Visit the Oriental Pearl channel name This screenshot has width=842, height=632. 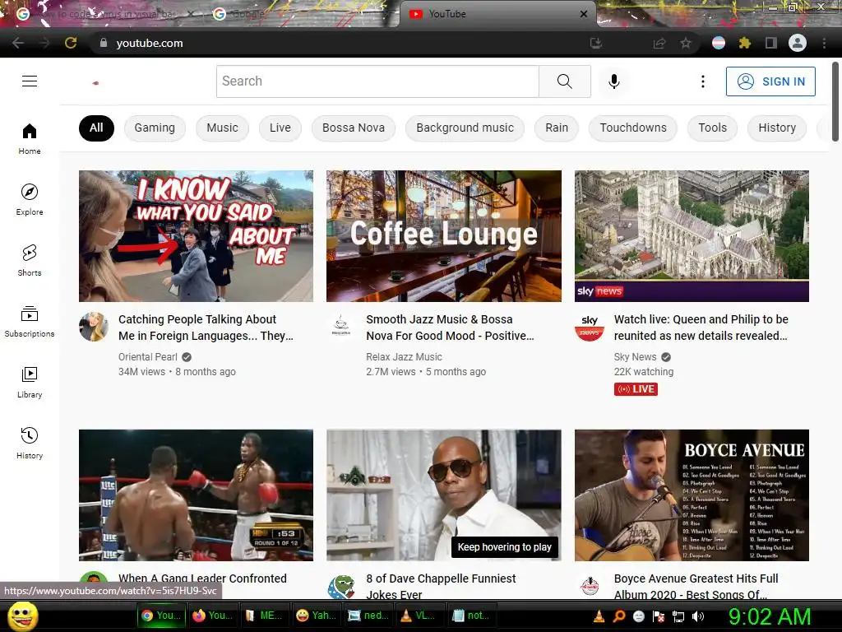point(148,357)
